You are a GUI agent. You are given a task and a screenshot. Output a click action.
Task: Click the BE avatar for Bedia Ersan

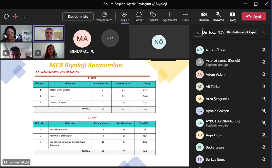tap(200, 147)
